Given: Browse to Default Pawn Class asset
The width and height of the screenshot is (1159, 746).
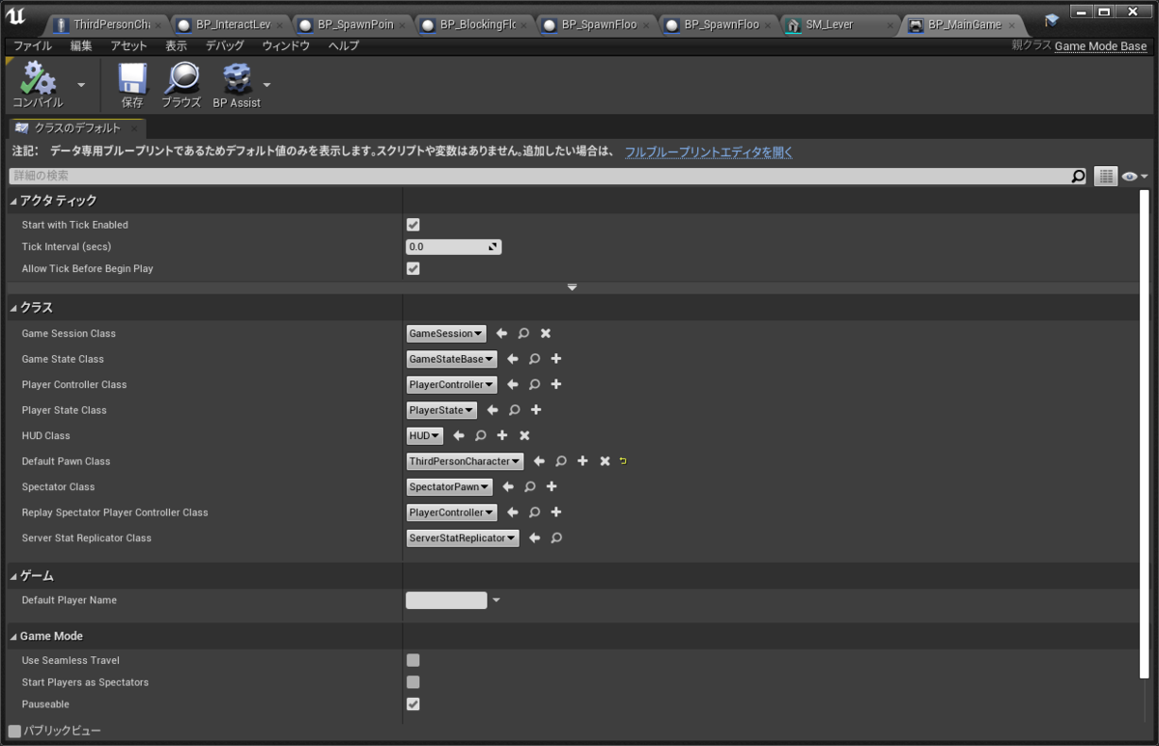Looking at the screenshot, I should pyautogui.click(x=560, y=461).
